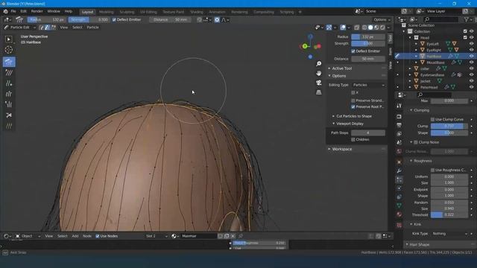Viewport: 477px width, 268px height.
Task: Enable Children checkbox in Viewport Display
Action: pos(353,139)
